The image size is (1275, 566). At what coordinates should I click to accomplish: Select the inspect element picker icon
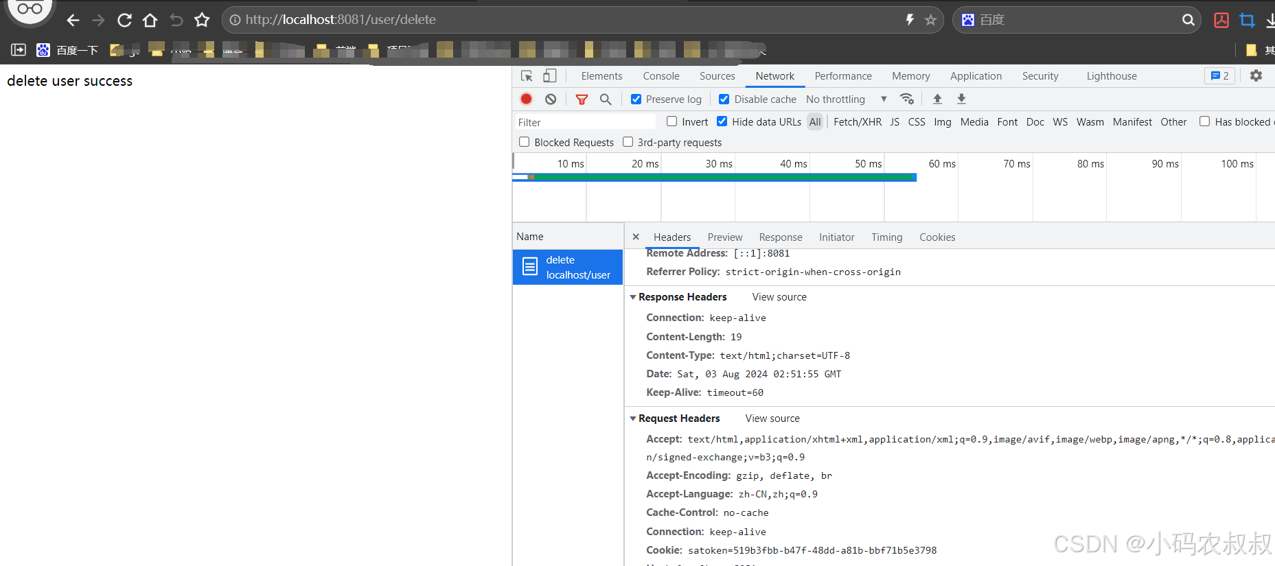pos(527,76)
